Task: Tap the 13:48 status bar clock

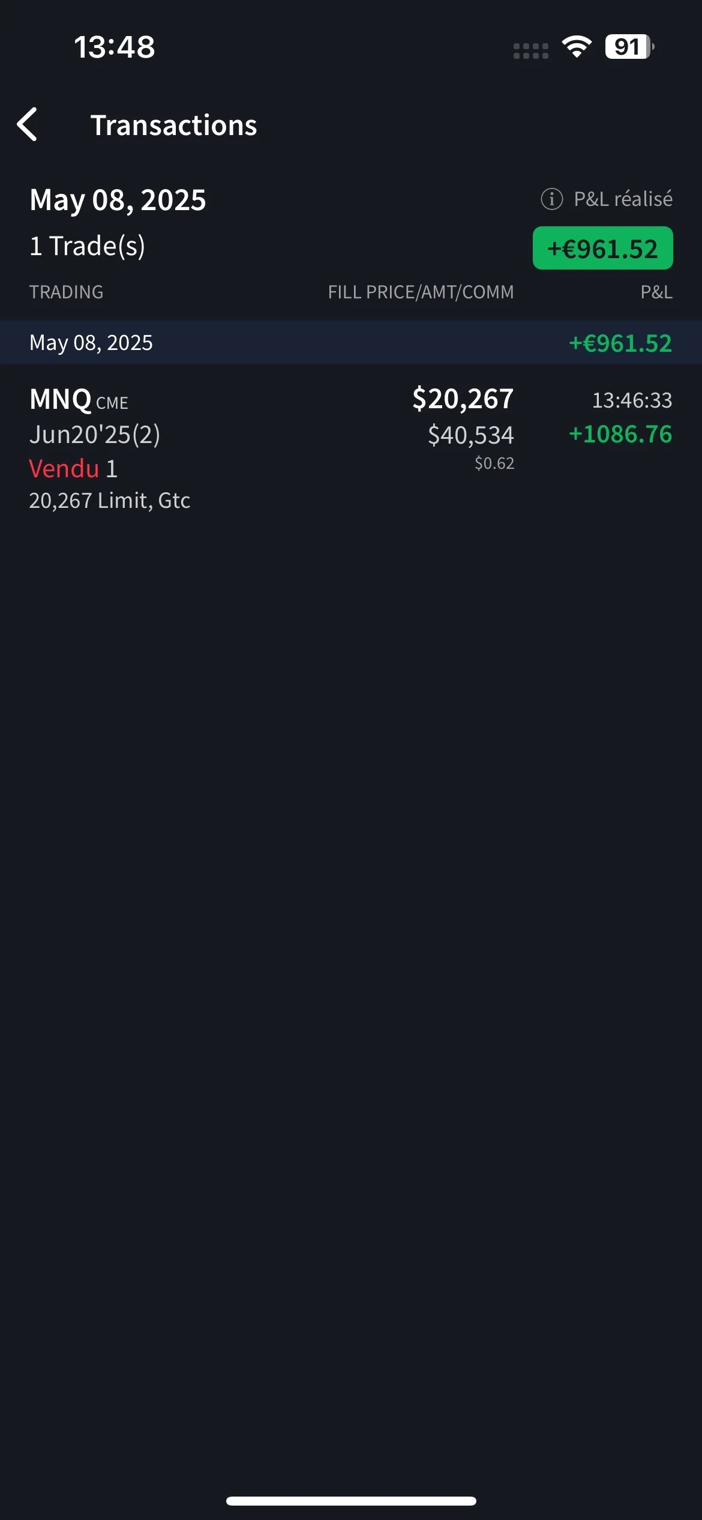Action: coord(114,47)
